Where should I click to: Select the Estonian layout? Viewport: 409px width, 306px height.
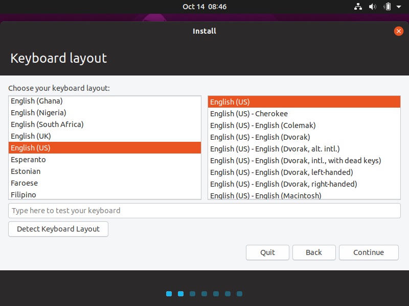(x=26, y=171)
